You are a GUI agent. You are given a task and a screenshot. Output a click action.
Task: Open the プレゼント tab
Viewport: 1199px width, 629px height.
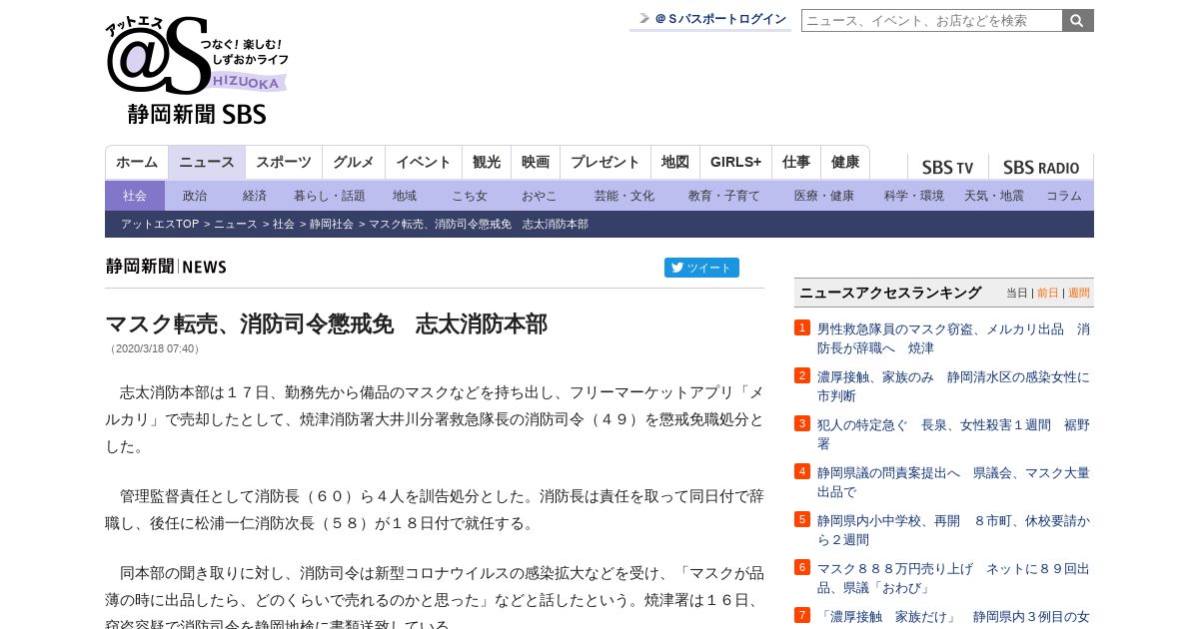[x=605, y=162]
